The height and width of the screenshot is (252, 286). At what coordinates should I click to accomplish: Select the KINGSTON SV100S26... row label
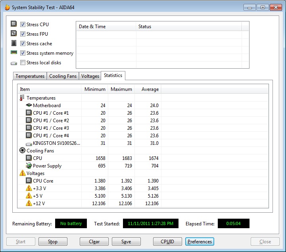[57, 143]
